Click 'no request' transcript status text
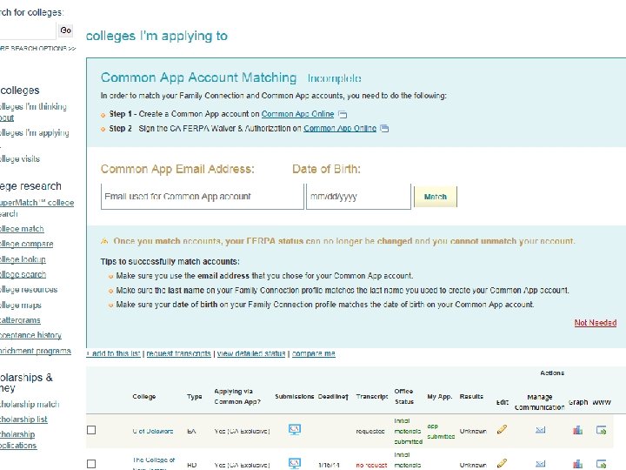Image resolution: width=626 pixels, height=470 pixels. pyautogui.click(x=371, y=465)
